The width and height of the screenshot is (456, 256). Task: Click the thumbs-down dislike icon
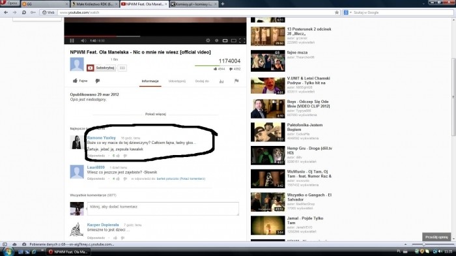point(98,81)
